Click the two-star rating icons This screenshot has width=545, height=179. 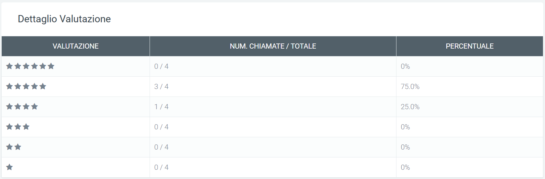click(14, 147)
